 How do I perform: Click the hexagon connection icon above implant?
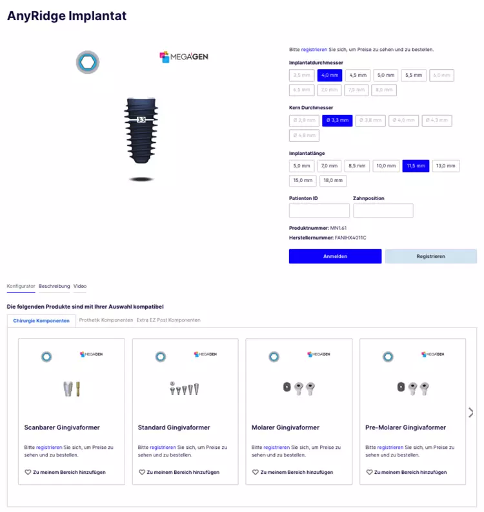click(x=88, y=62)
